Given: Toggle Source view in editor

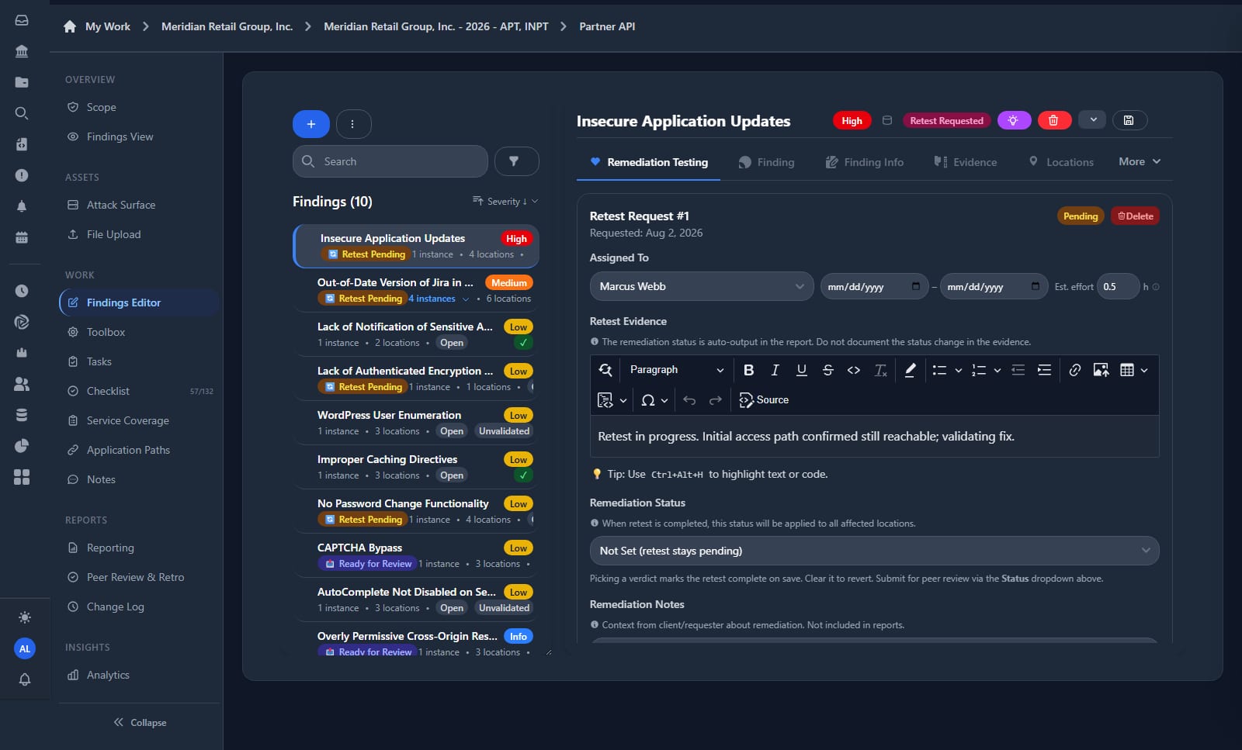Looking at the screenshot, I should (x=764, y=400).
